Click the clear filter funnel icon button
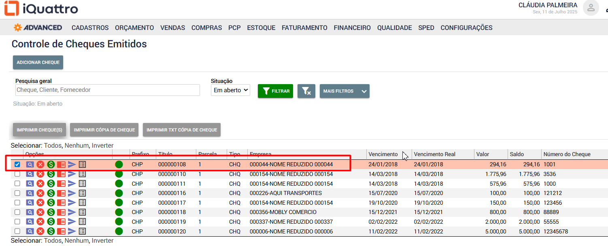608x250 pixels. click(306, 91)
